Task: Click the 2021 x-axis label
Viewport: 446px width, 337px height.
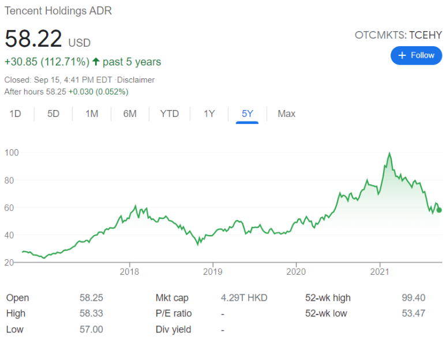Action: click(x=380, y=272)
